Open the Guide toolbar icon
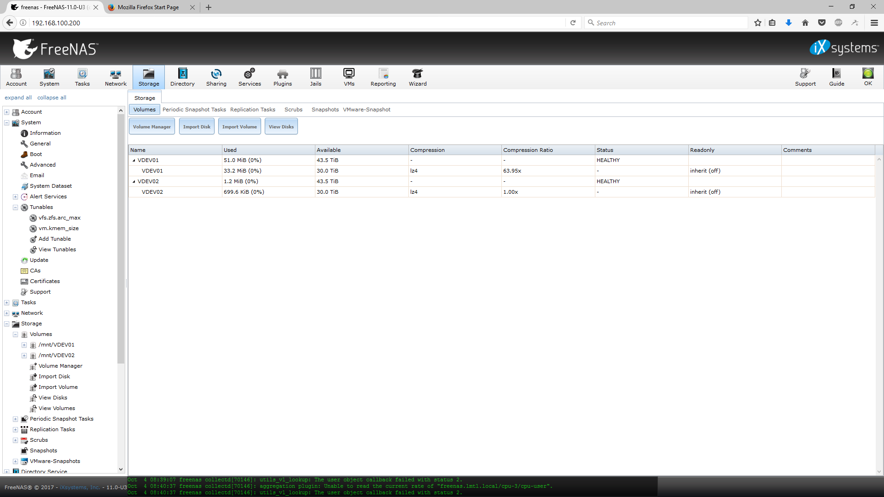This screenshot has height=497, width=884. click(x=837, y=77)
